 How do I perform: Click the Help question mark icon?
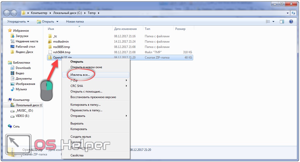291,22
